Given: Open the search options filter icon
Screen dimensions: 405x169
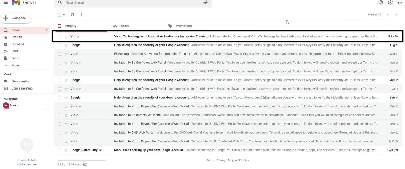Looking at the screenshot, I should pos(205,3).
